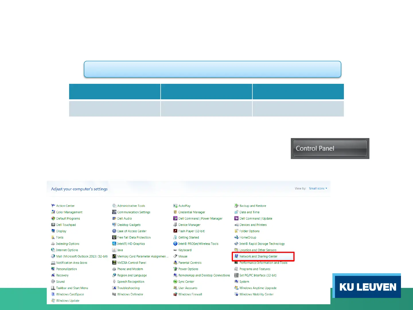This screenshot has width=413, height=310.
Task: Click the Network and Sharing Center icon
Action: coord(236,256)
